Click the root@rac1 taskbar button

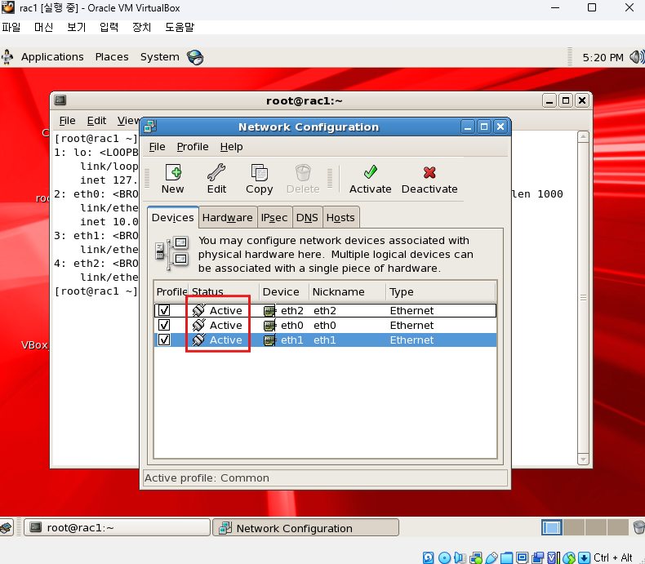(x=118, y=527)
